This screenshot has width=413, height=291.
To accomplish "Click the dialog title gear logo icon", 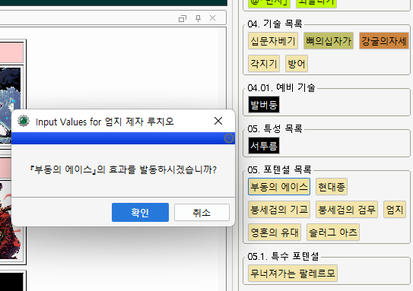I will [x=24, y=122].
